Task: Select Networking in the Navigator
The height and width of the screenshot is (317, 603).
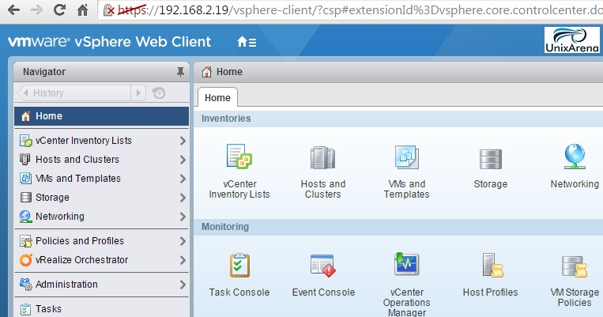Action: pos(101,216)
